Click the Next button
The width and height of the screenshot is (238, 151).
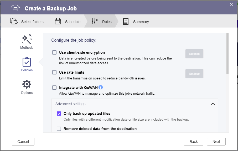click(x=216, y=142)
